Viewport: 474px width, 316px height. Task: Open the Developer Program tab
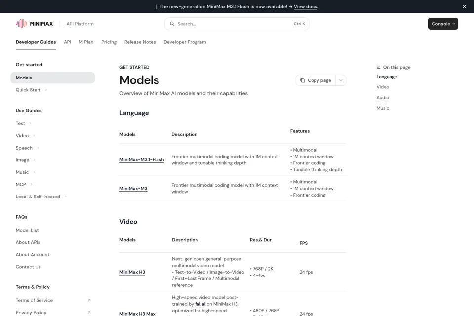[185, 42]
